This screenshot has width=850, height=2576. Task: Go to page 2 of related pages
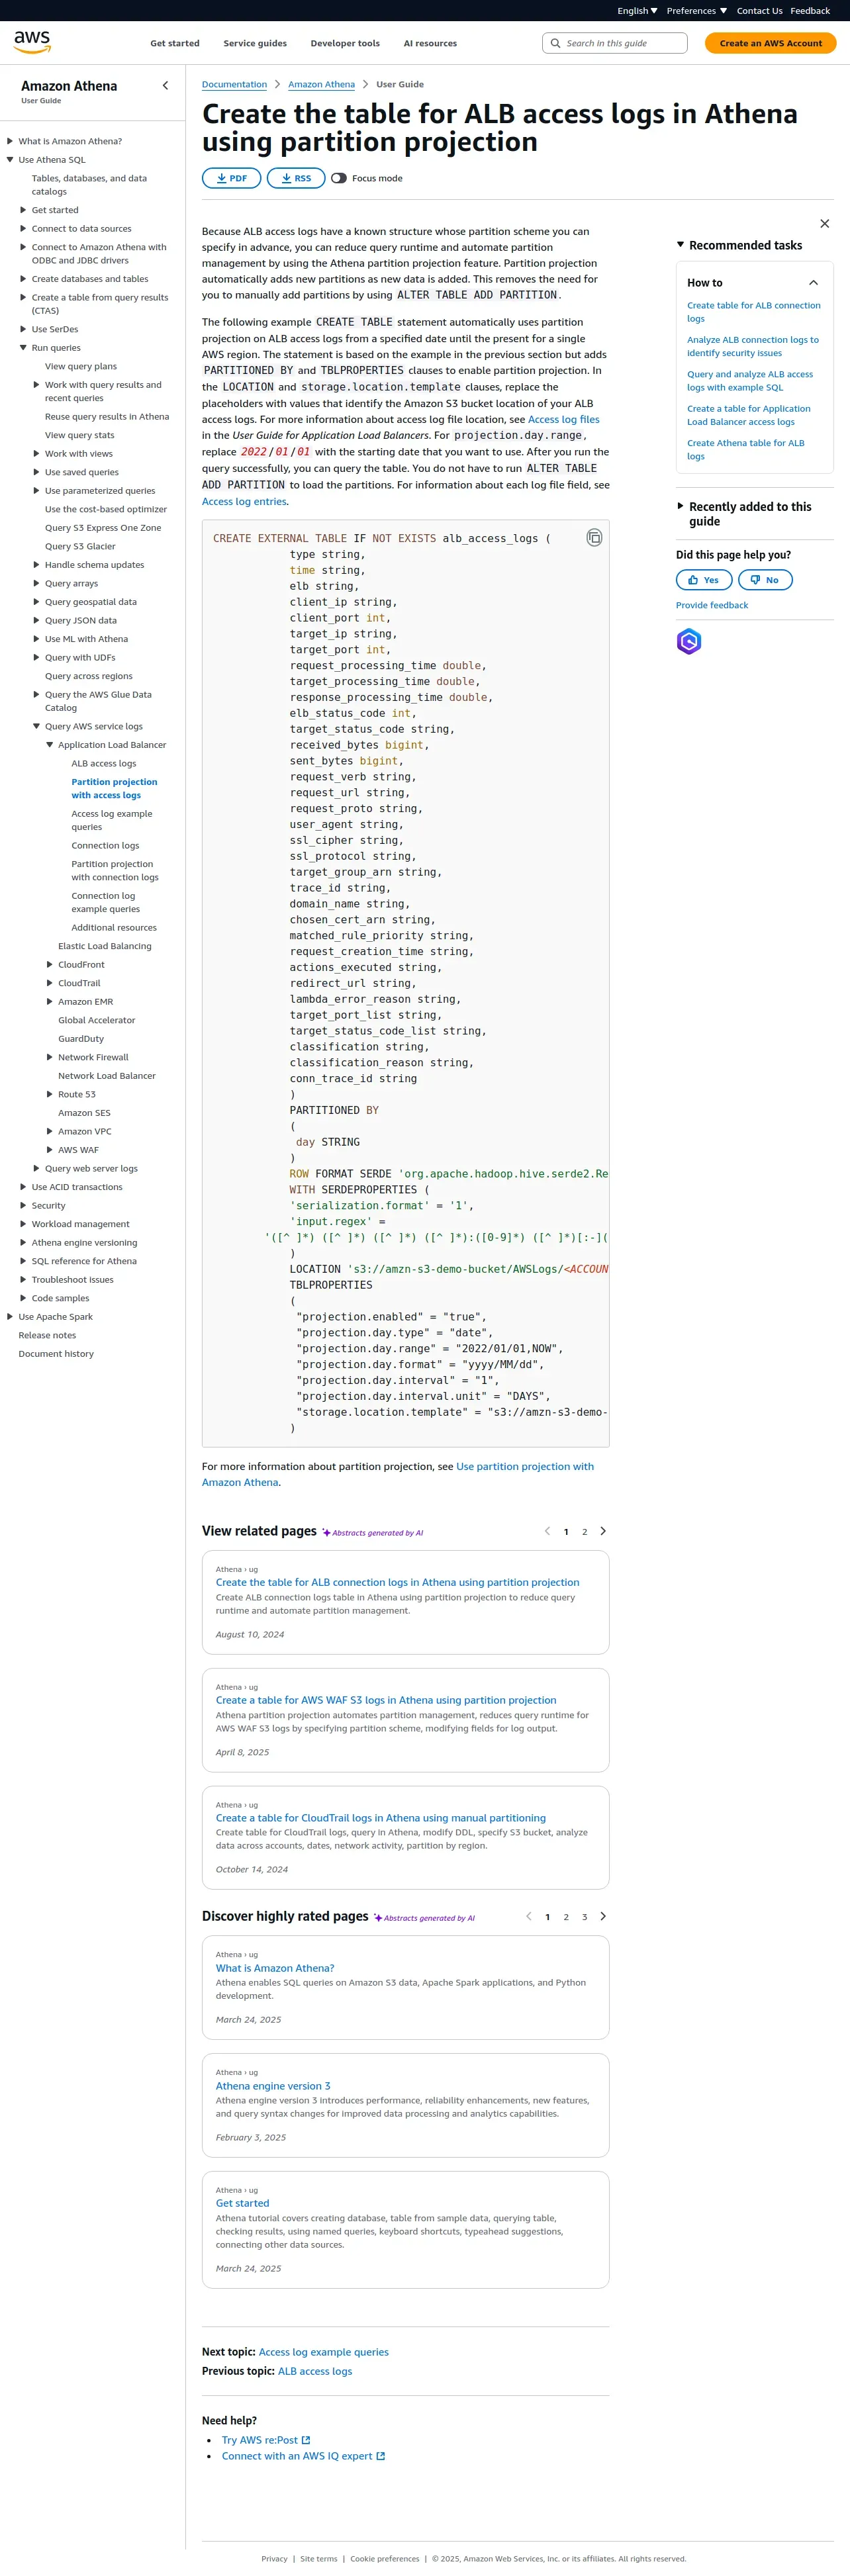(x=585, y=1532)
